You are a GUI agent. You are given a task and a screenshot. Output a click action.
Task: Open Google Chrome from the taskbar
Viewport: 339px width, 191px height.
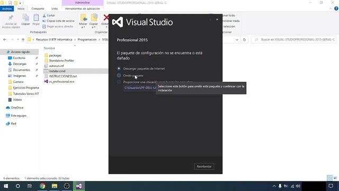click(42, 186)
